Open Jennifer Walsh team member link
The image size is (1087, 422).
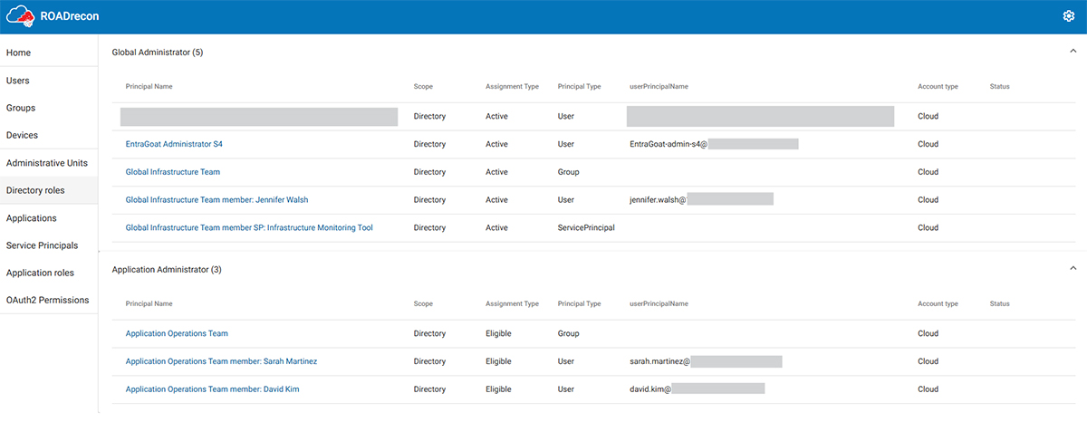click(217, 200)
